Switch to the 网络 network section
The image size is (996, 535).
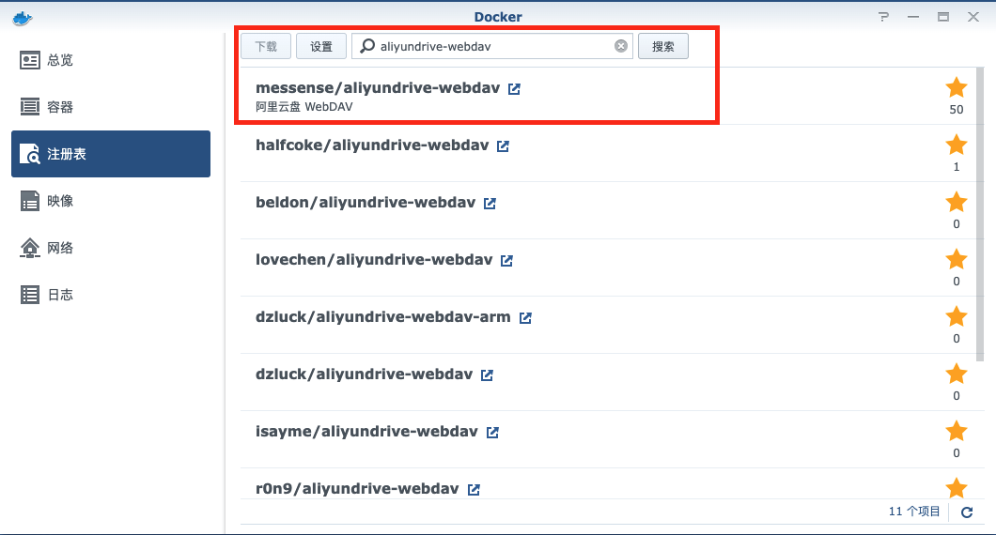(111, 248)
